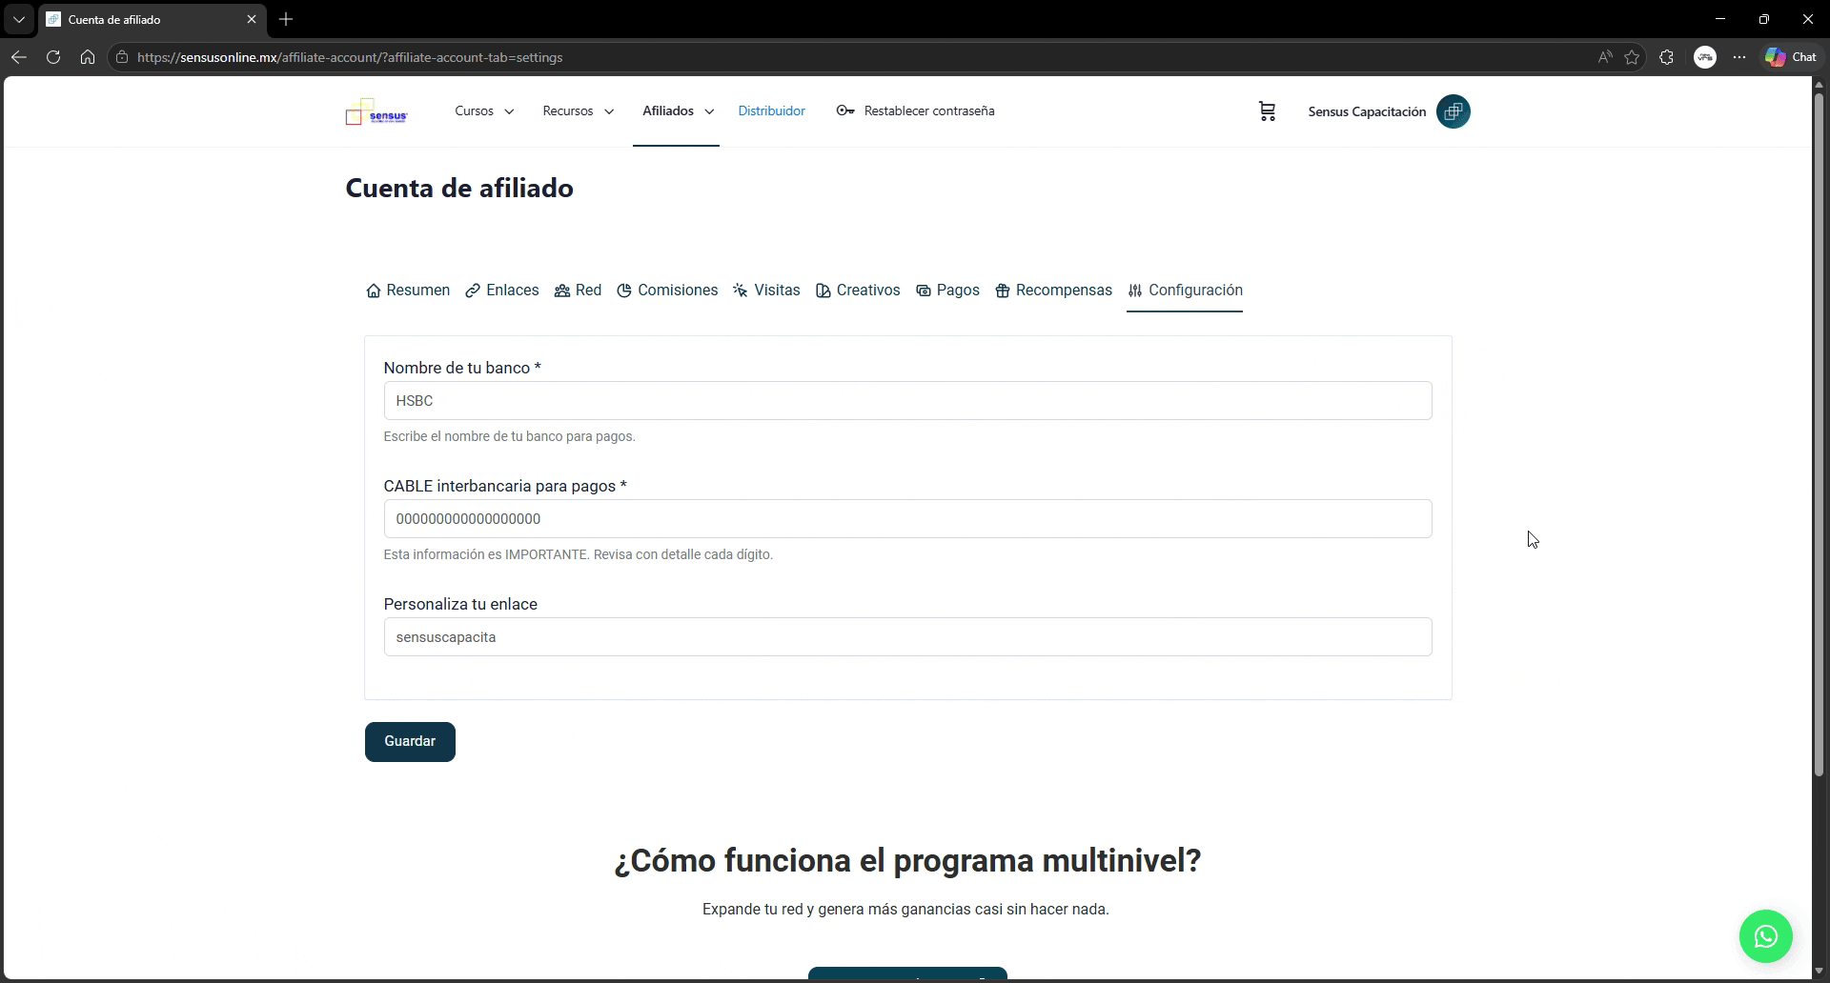Click the WhatsApp chat floating button
1830x983 pixels.
pos(1765,936)
